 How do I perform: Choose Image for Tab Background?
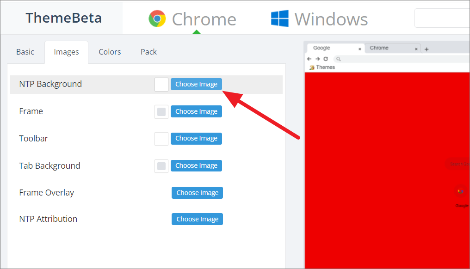point(196,165)
